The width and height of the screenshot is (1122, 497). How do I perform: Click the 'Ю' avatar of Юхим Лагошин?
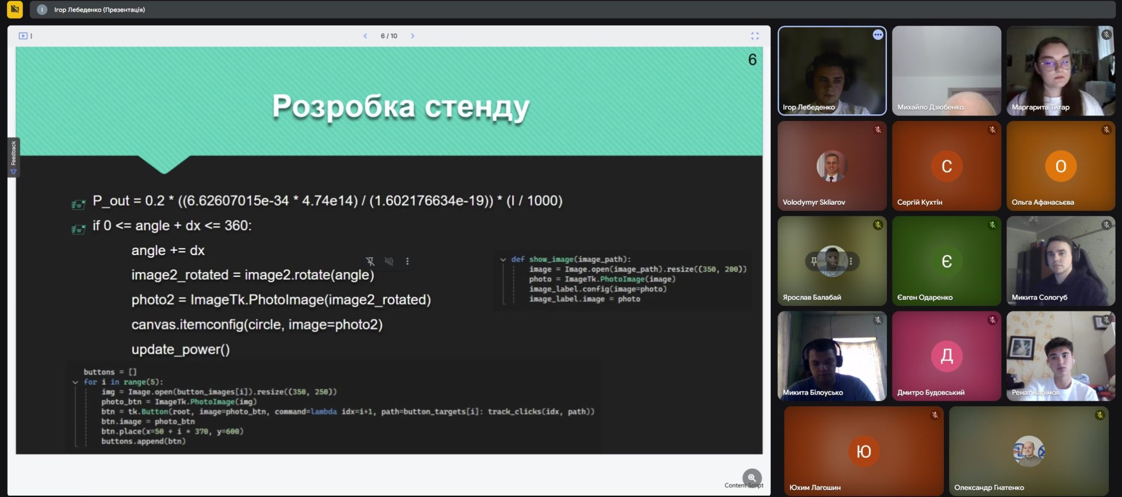coord(863,452)
